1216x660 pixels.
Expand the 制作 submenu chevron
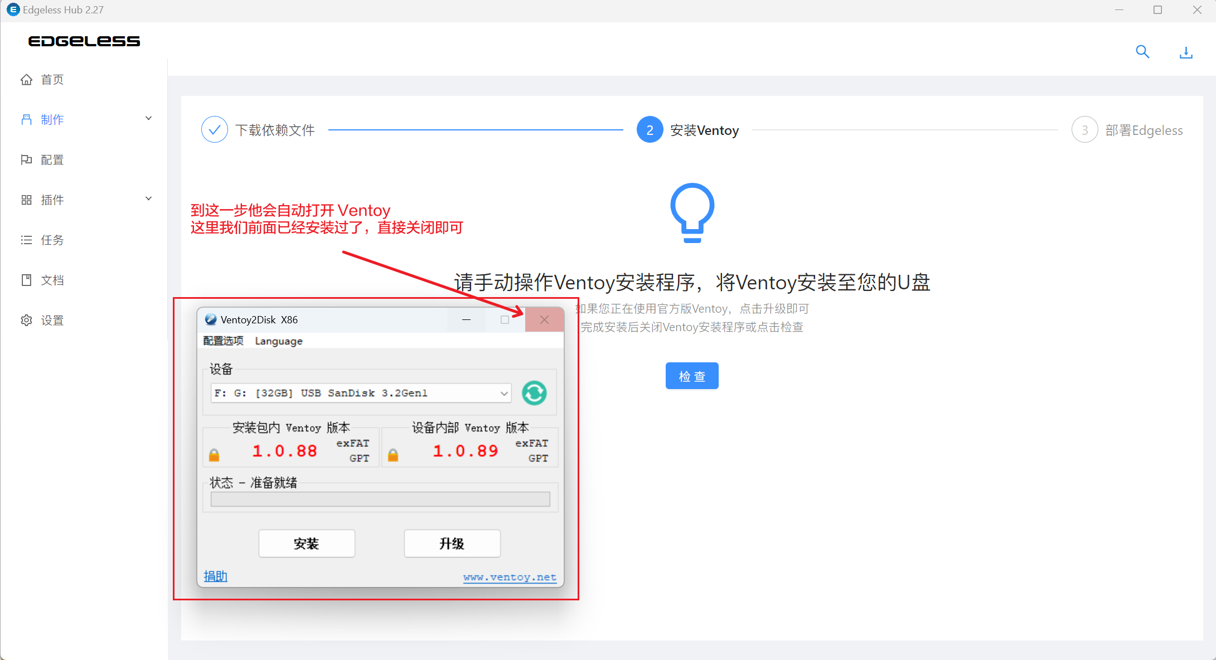[x=148, y=118]
